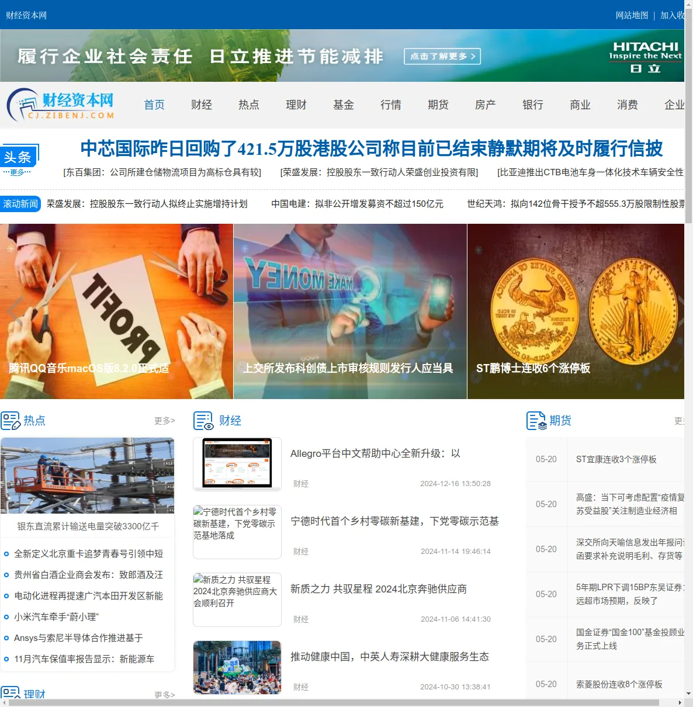The image size is (693, 707).
Task: Open 全新定义北京重卡 hot news item
Action: pyautogui.click(x=88, y=554)
